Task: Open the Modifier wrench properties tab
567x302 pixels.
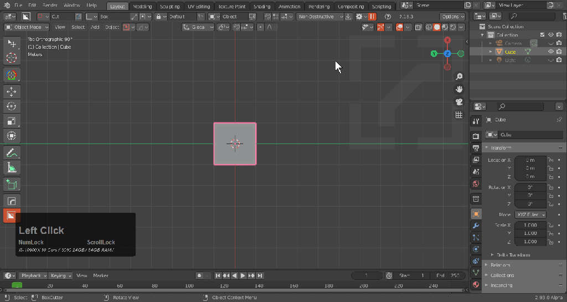Action: tap(476, 226)
